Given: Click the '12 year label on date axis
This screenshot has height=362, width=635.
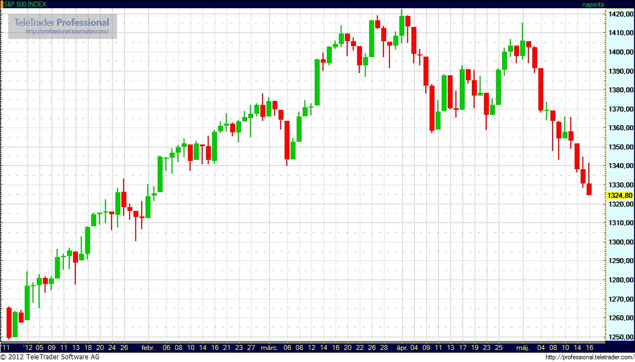Looking at the screenshot, I should [x=27, y=347].
